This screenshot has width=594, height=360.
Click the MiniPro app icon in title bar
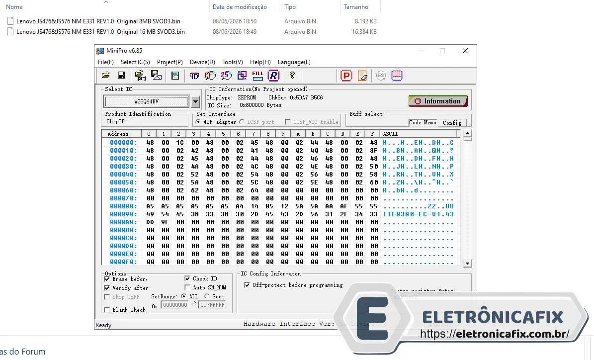tap(100, 51)
